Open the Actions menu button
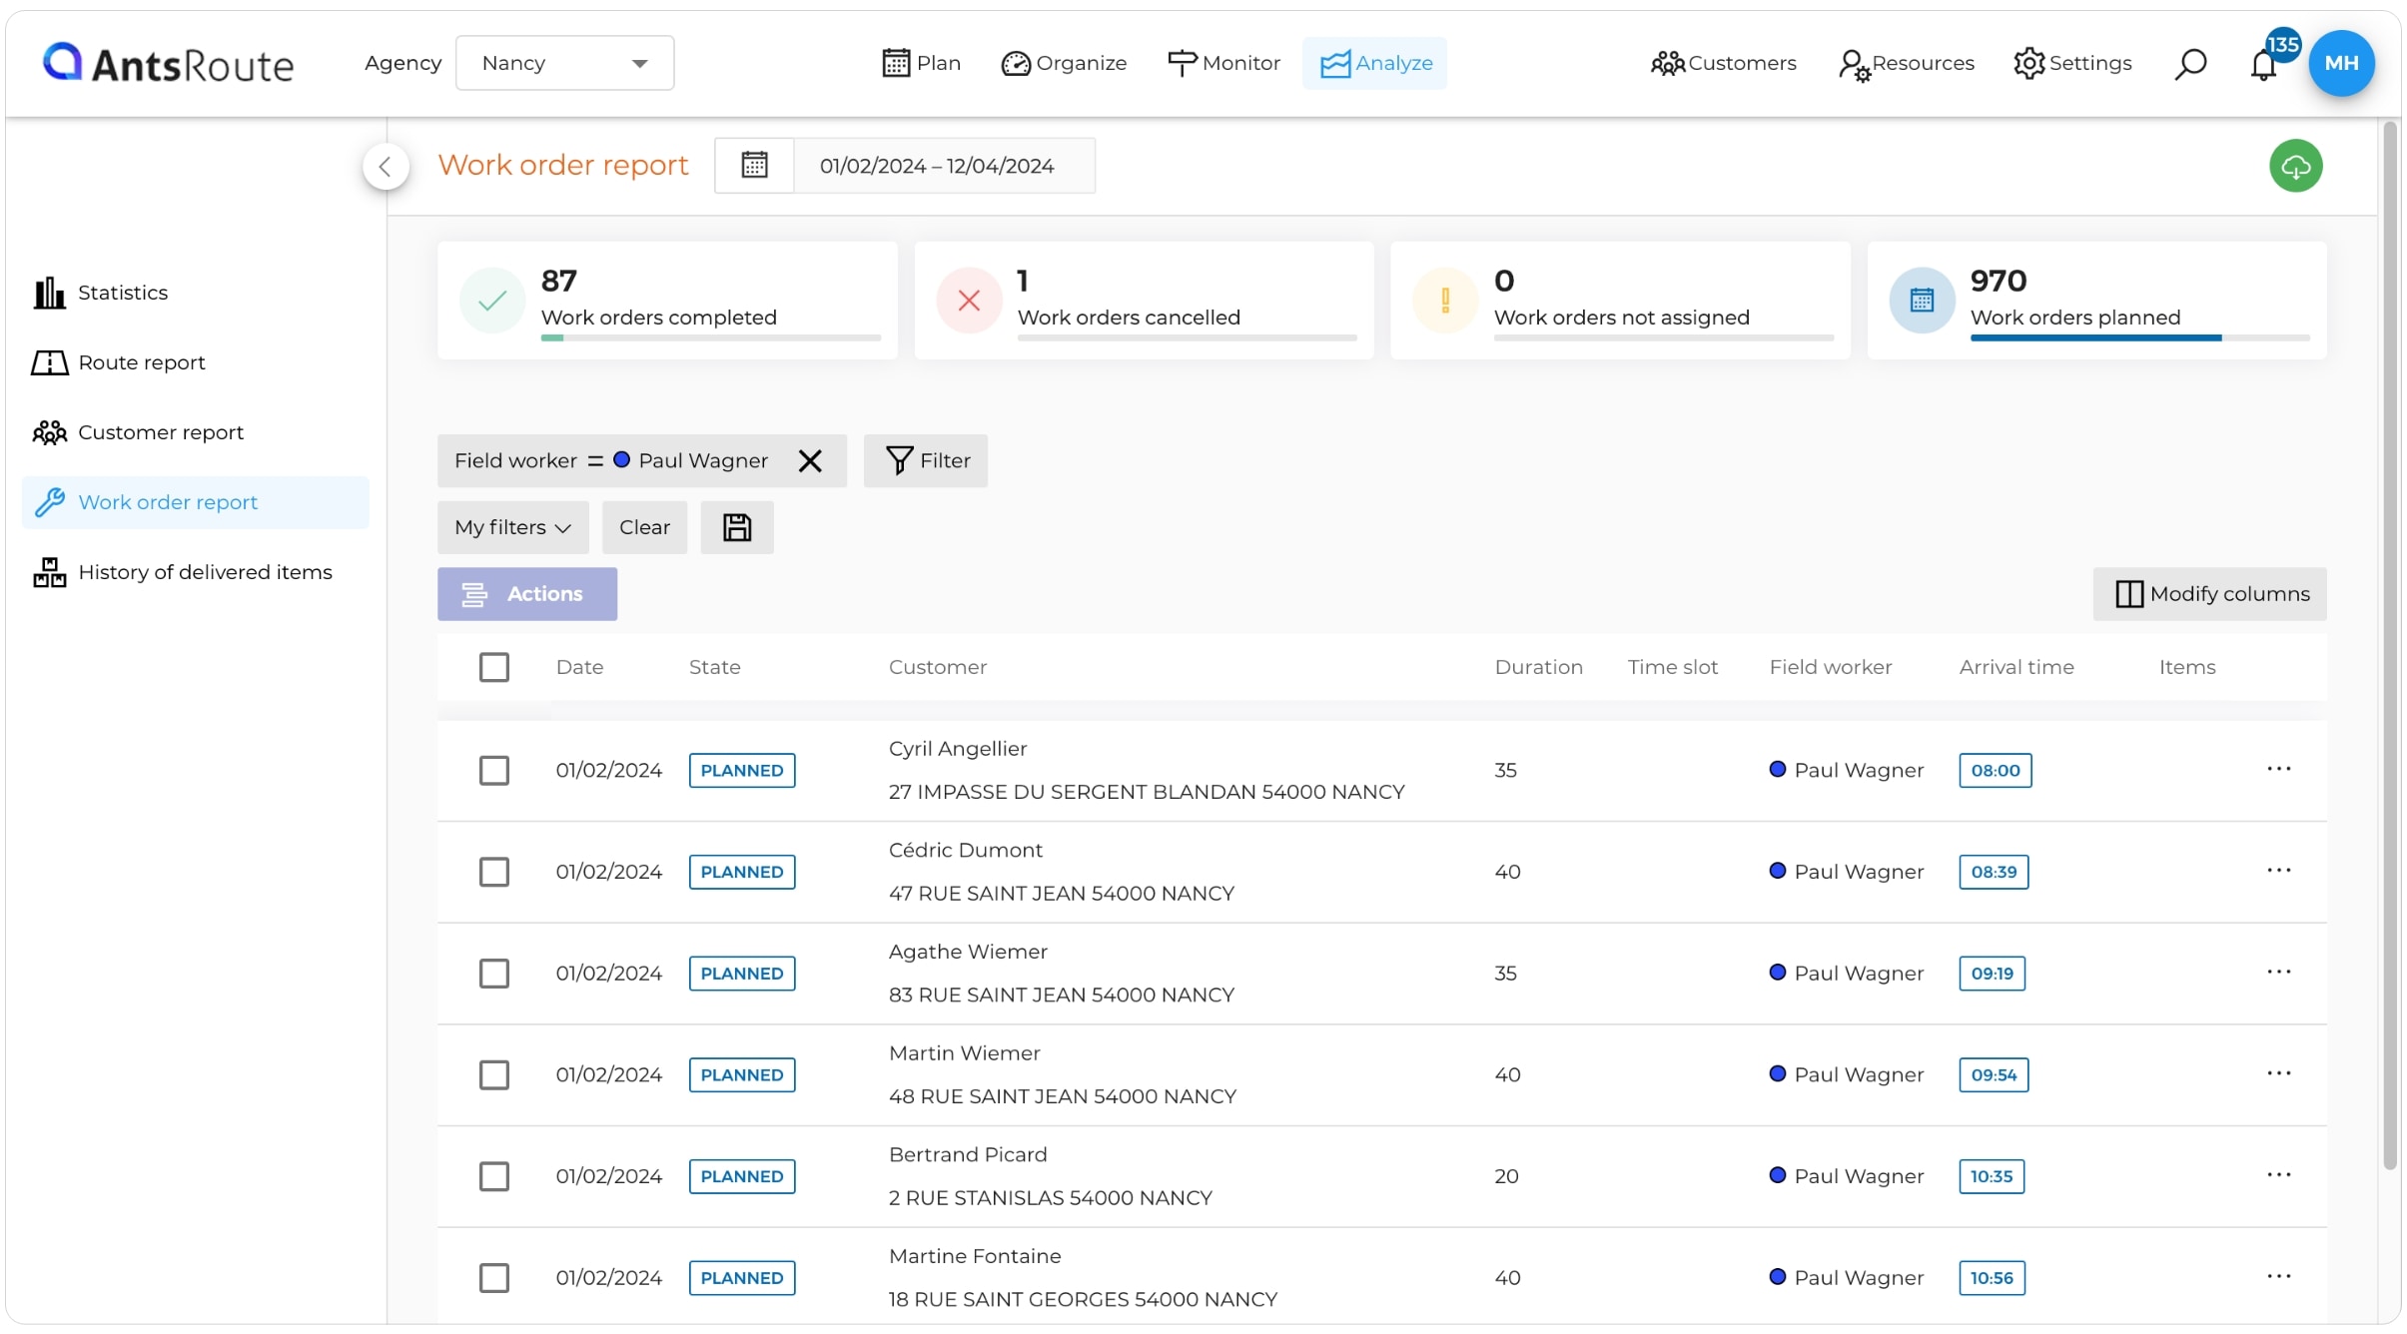 pos(526,594)
